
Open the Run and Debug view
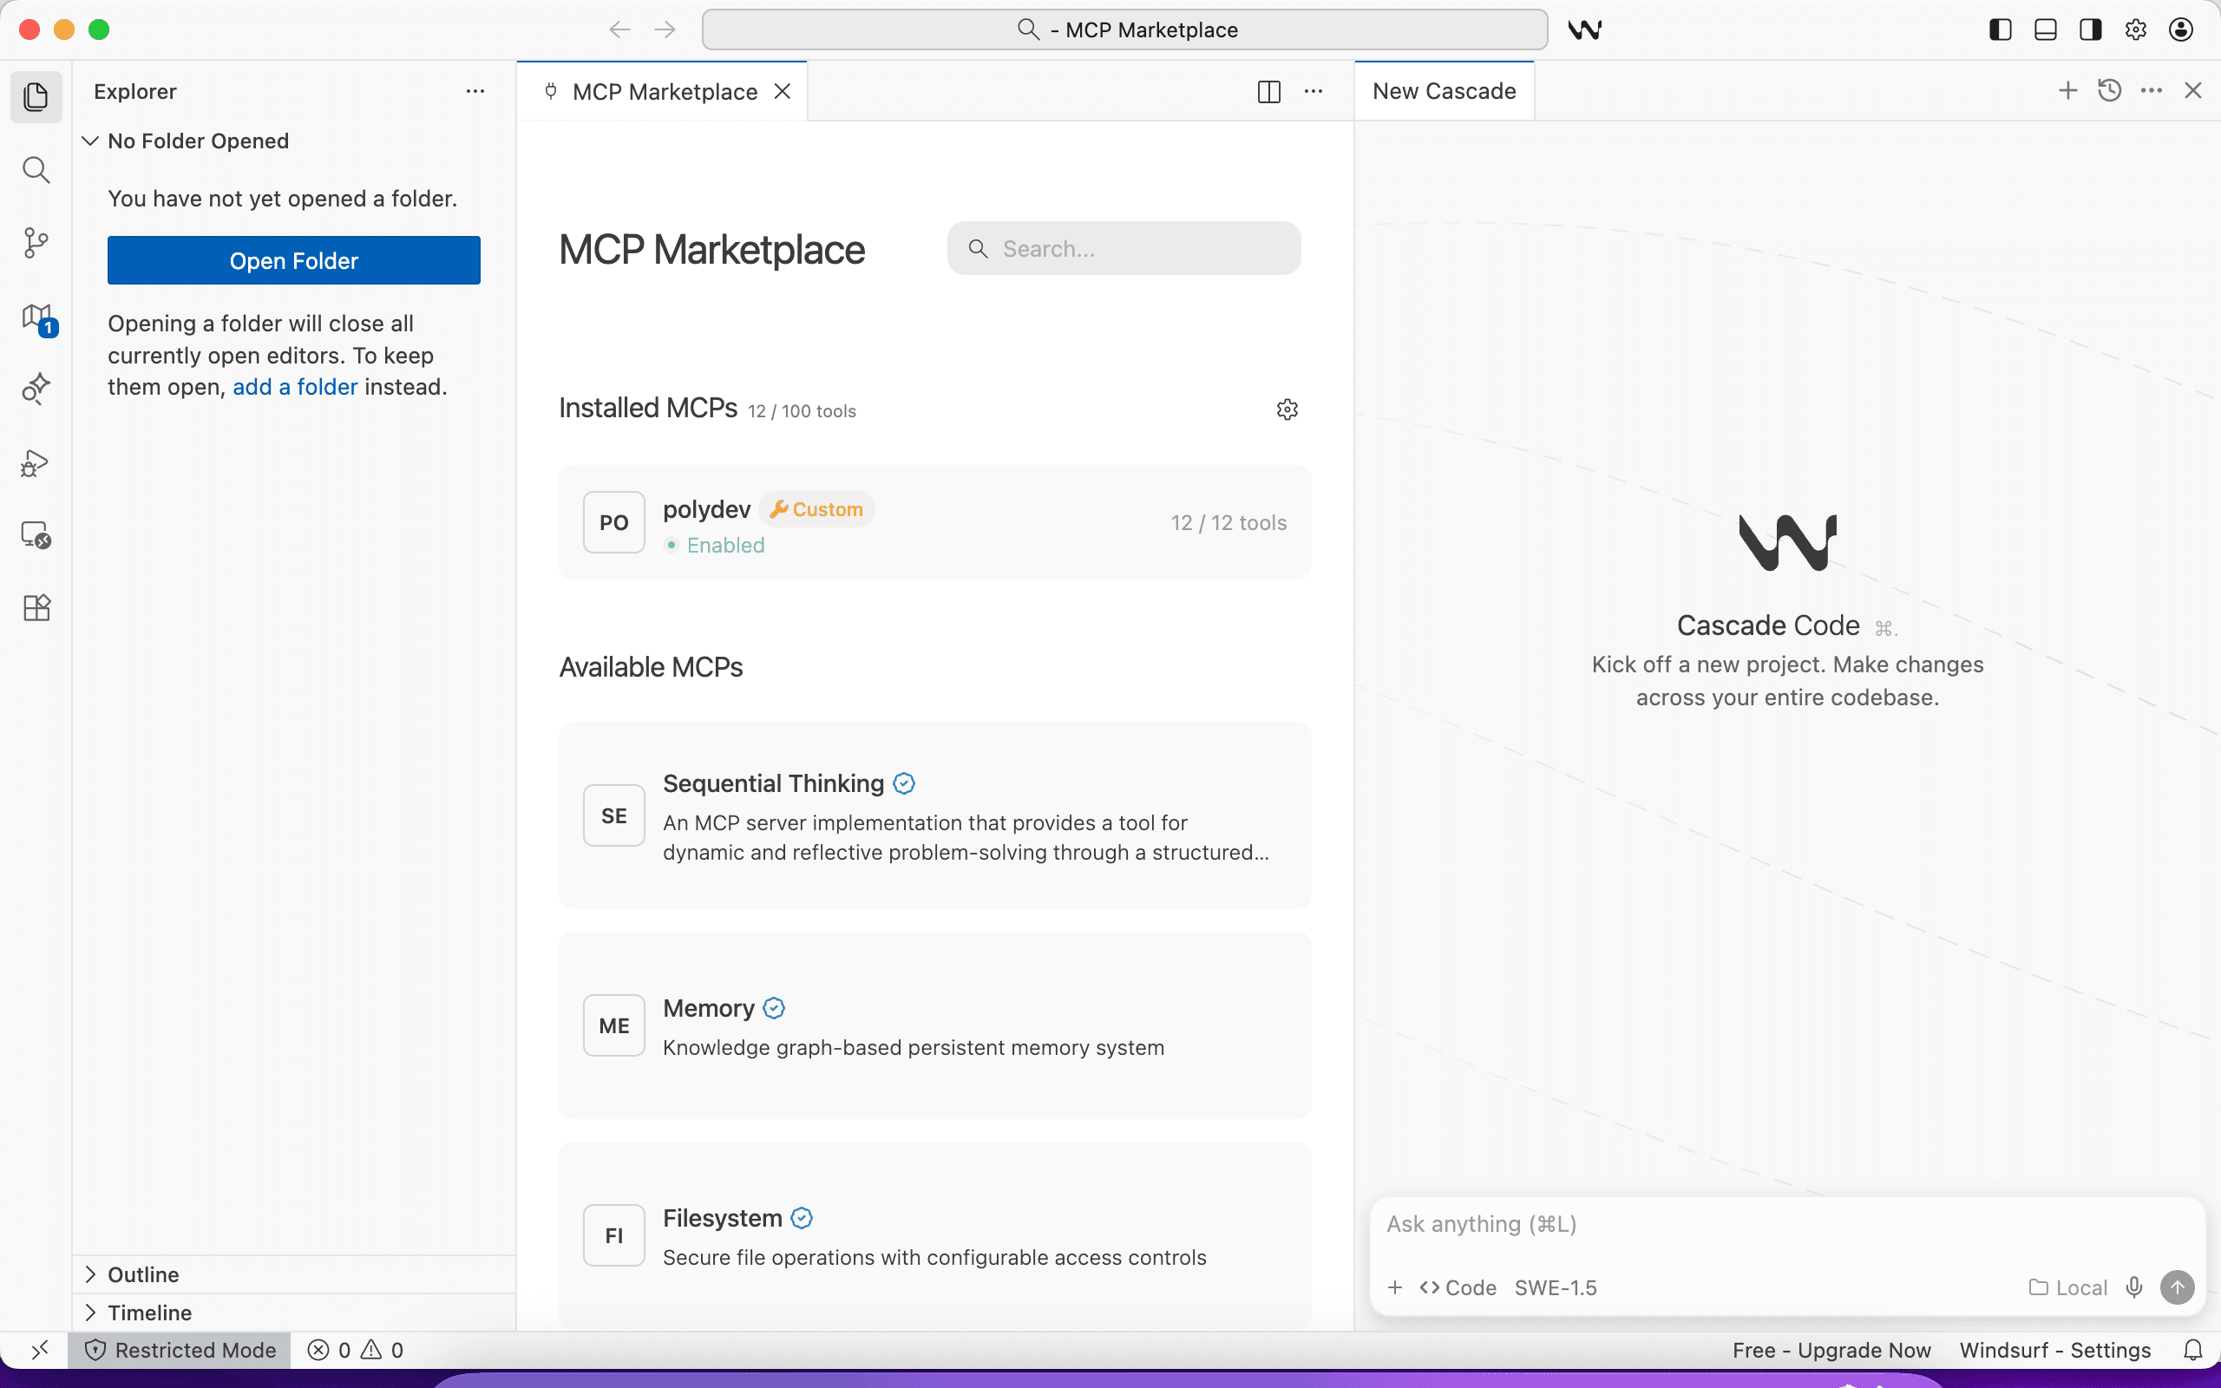coord(36,462)
